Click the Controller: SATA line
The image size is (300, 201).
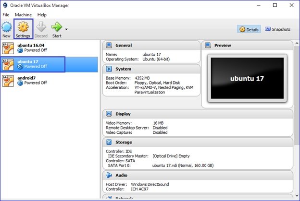point(120,161)
